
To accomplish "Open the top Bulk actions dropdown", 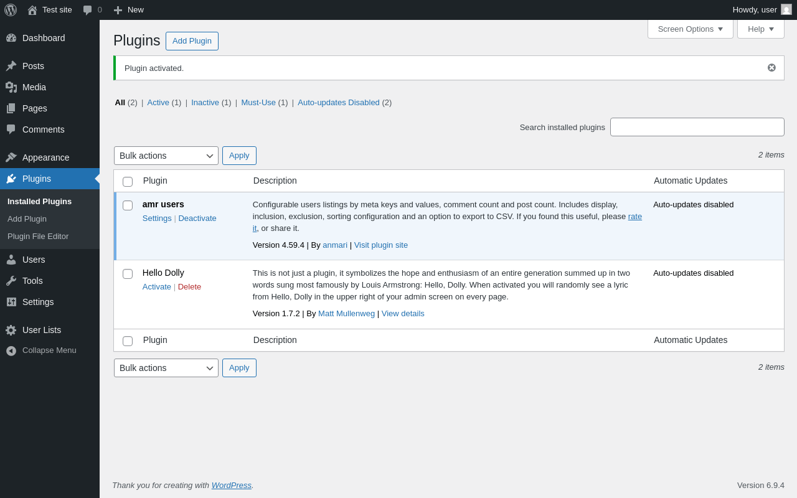I will [166, 156].
